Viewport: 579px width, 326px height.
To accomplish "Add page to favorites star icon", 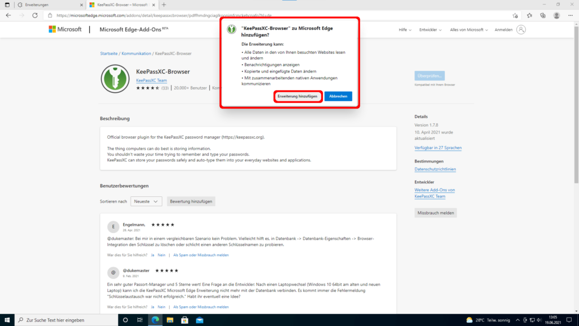I will coord(515,15).
